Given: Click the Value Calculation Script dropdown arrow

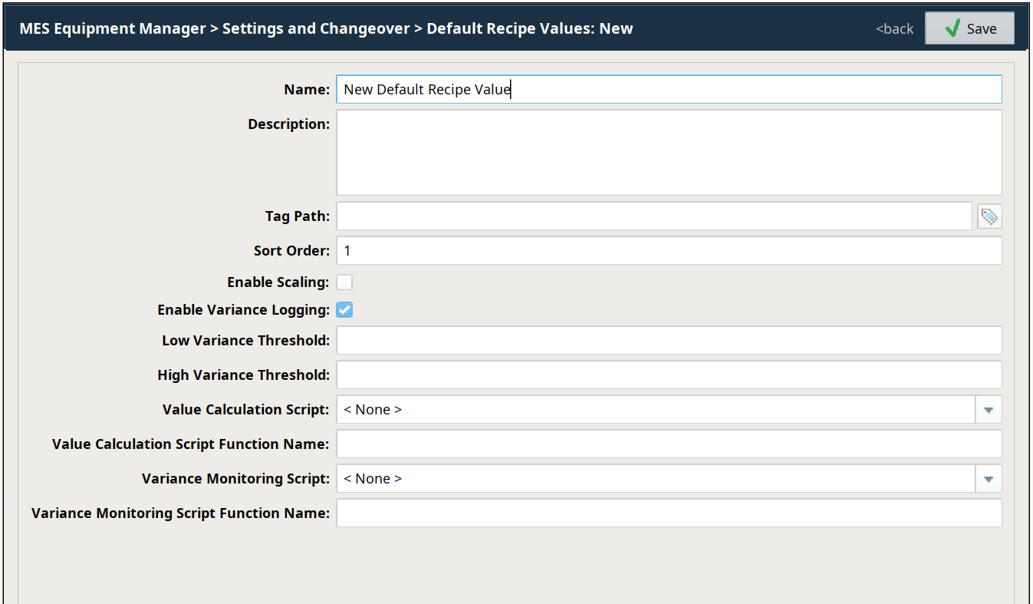Looking at the screenshot, I should [988, 410].
